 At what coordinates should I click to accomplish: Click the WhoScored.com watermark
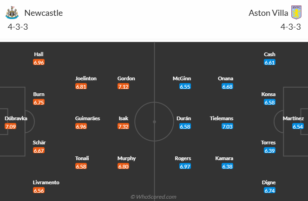coord(153,197)
